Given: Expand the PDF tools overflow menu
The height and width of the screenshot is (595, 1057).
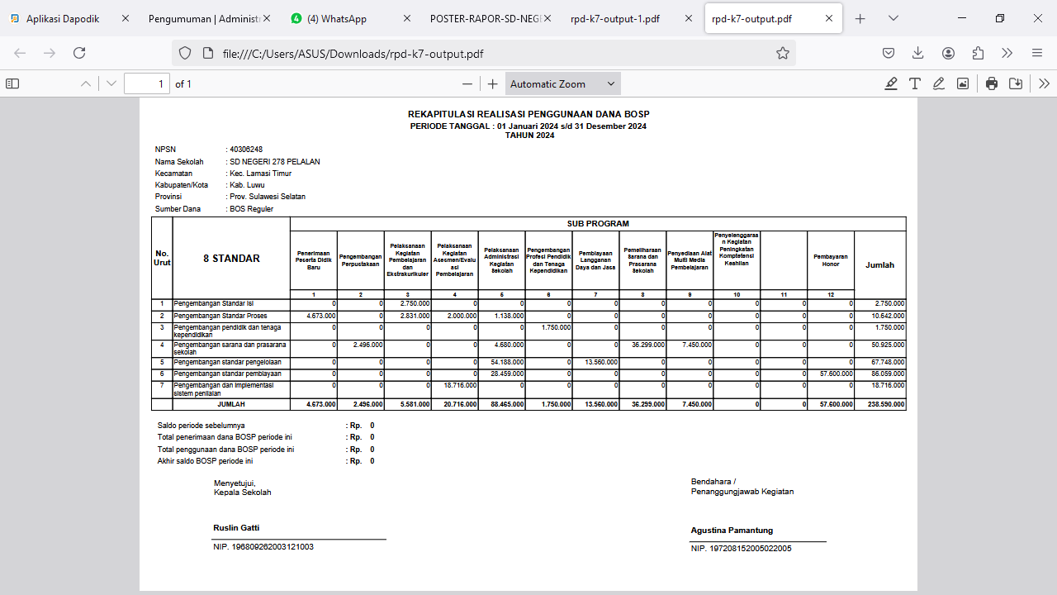Looking at the screenshot, I should coord(1044,83).
